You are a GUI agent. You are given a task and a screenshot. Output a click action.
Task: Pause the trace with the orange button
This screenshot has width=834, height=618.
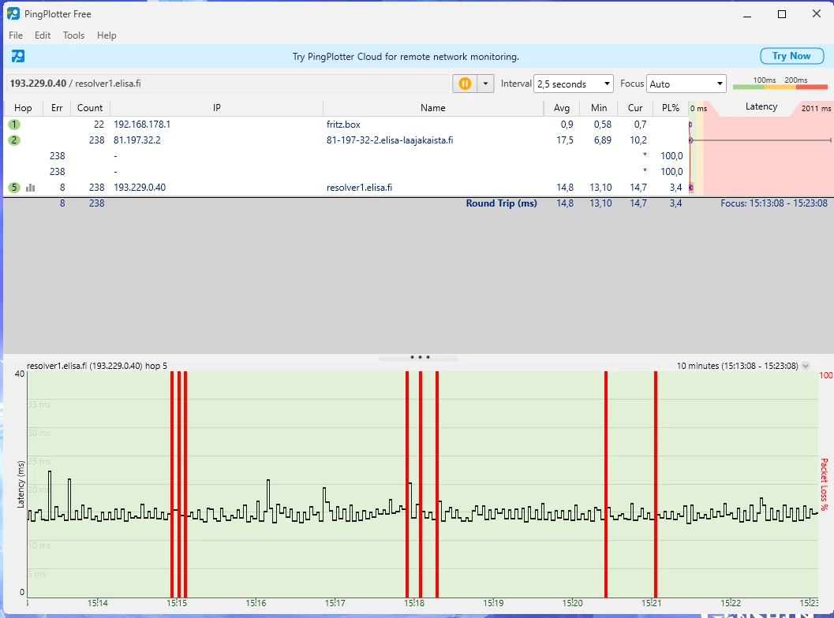coord(465,84)
